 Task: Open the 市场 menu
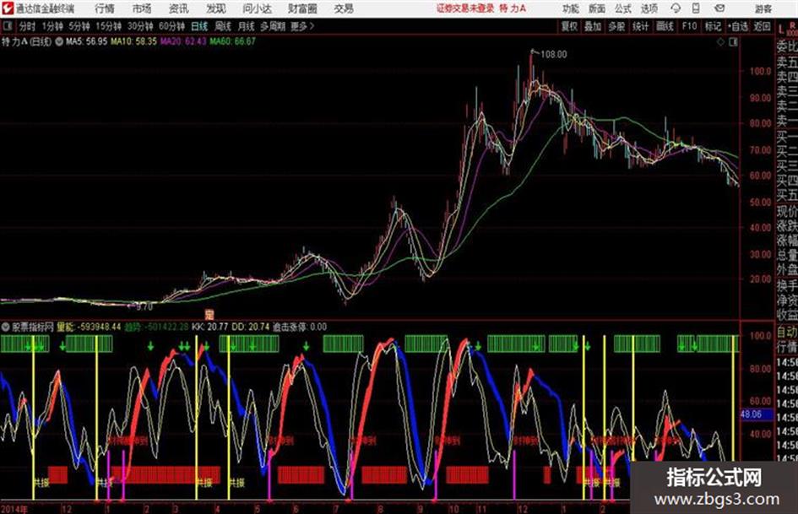142,8
